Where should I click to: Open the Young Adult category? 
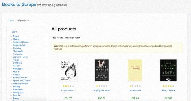coord(19,93)
